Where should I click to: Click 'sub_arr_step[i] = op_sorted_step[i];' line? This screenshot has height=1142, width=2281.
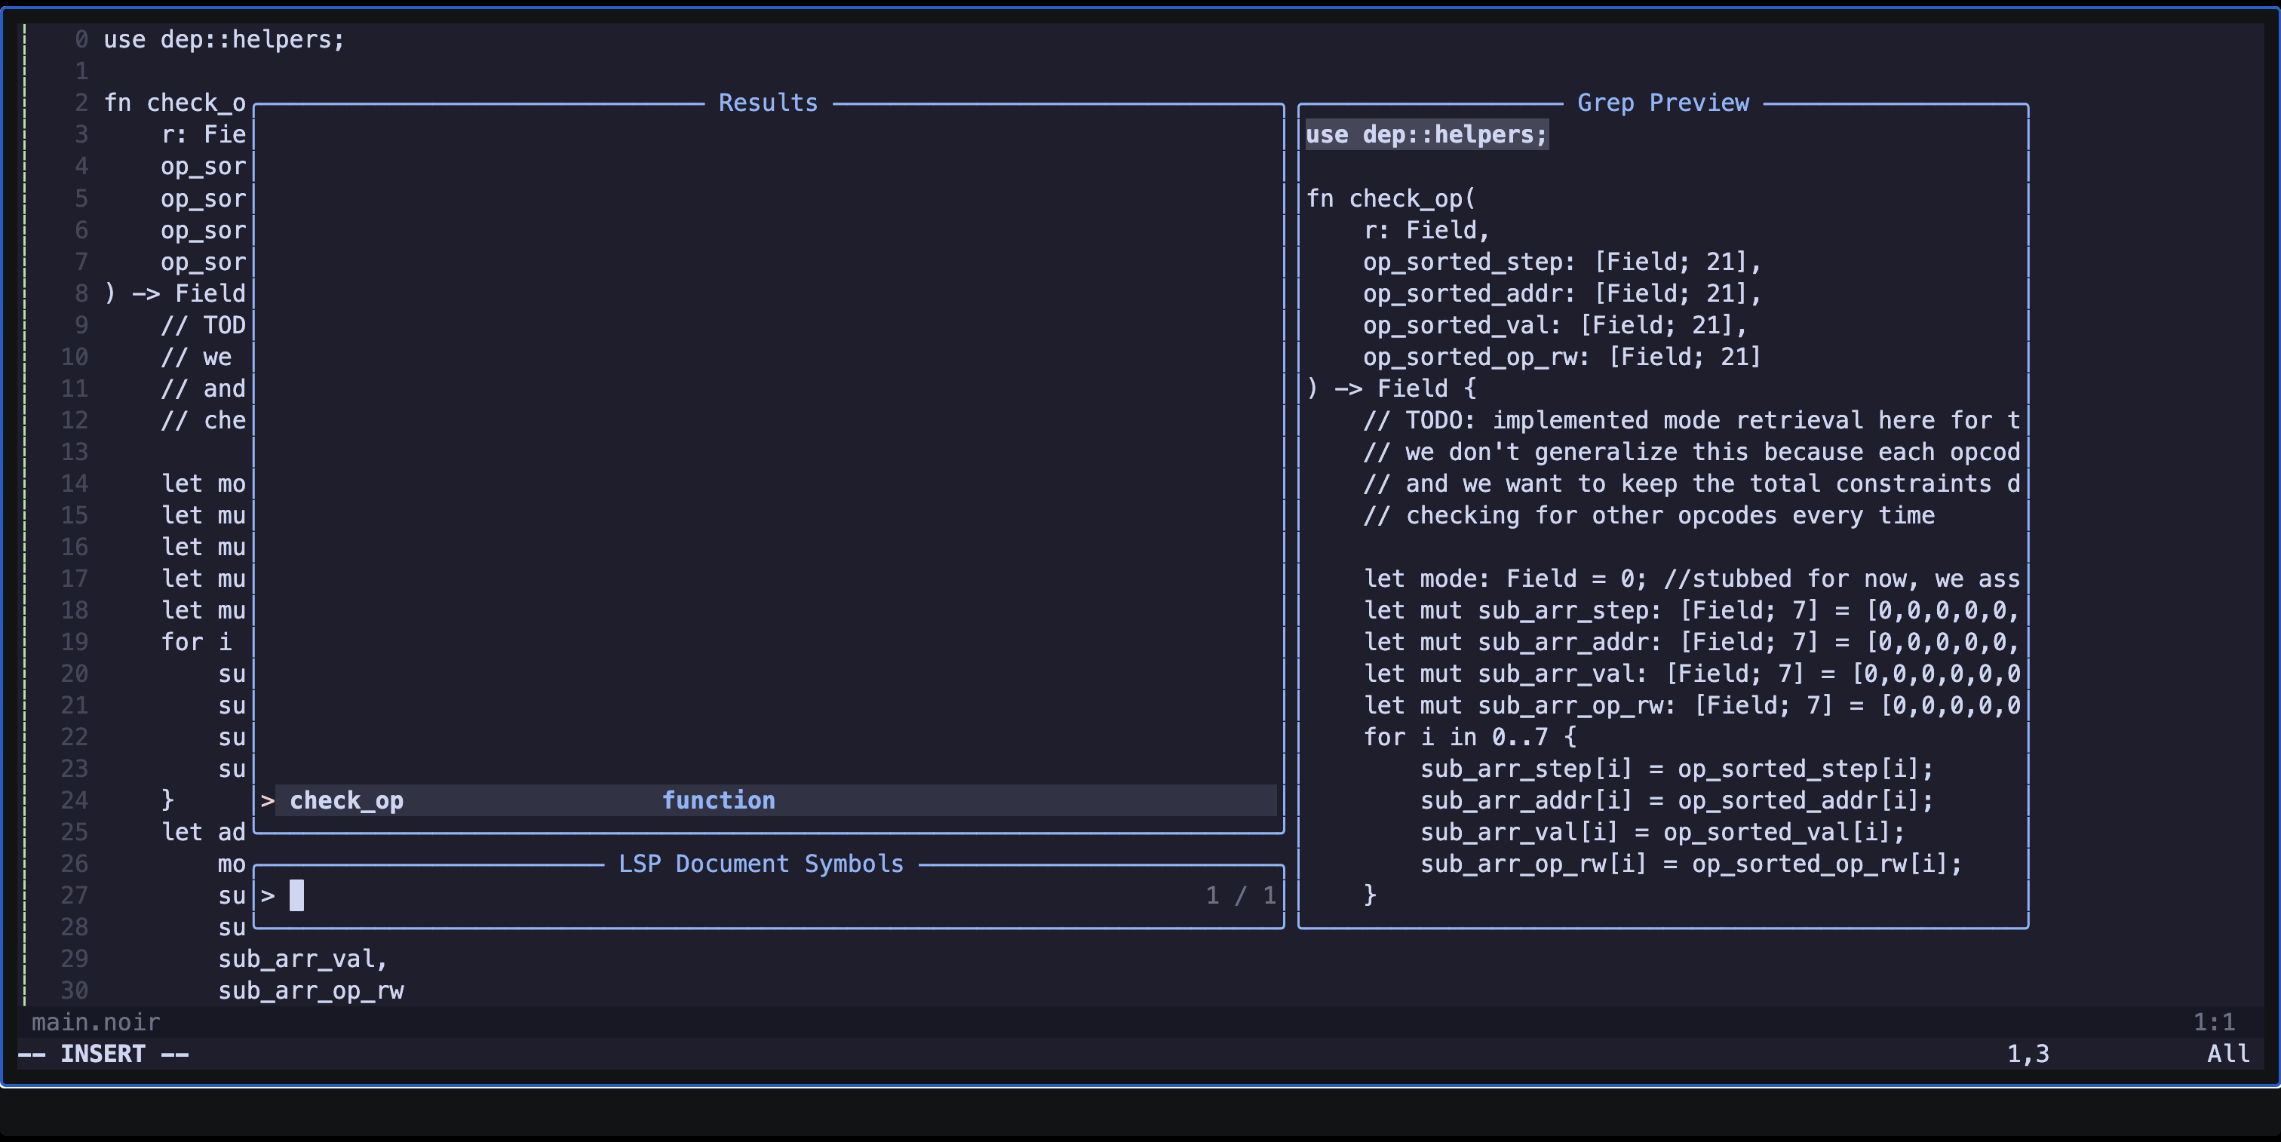click(x=1677, y=769)
